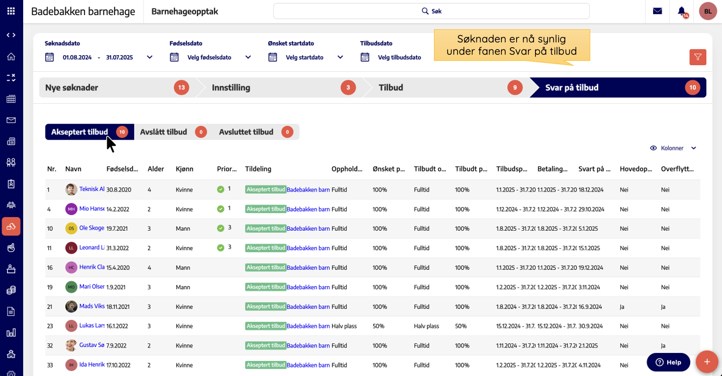Expand the Søknadsdato date range dropdown
The image size is (722, 376).
(x=150, y=58)
